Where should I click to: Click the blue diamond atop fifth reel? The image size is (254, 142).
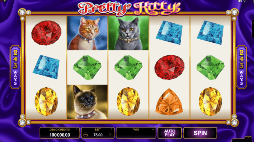coord(211,33)
